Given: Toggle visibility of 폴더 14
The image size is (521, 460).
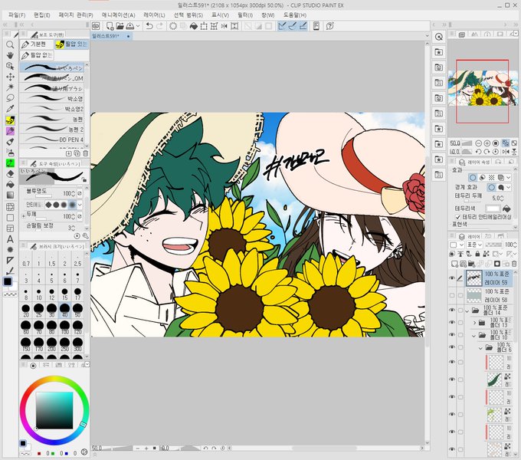Looking at the screenshot, I should point(452,310).
